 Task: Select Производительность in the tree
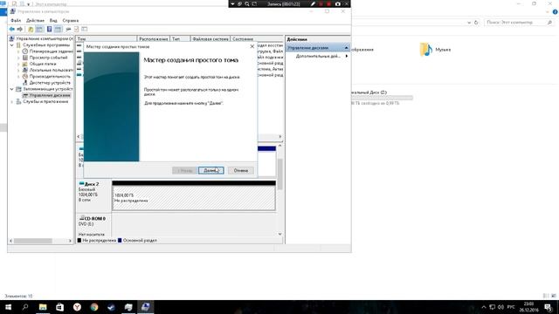tap(50, 77)
